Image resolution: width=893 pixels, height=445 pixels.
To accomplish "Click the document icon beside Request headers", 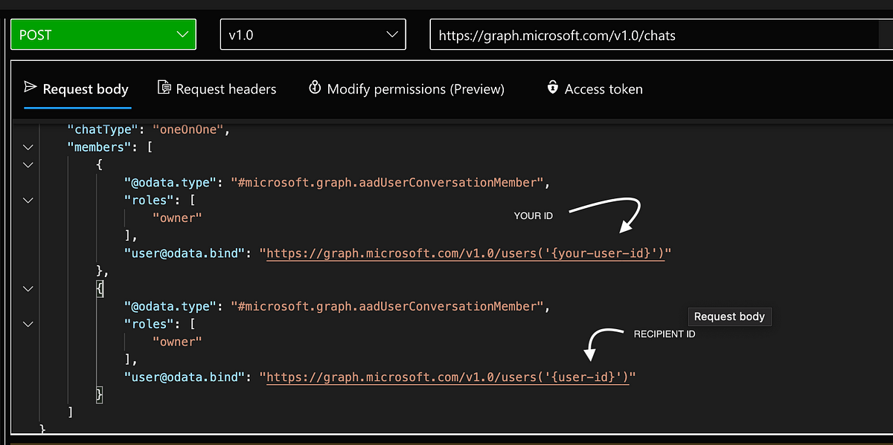I will pos(164,88).
